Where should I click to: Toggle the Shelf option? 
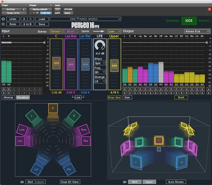tap(181, 98)
